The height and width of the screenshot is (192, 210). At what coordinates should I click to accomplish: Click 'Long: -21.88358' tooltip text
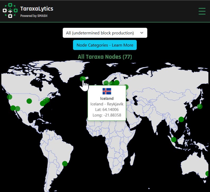(x=107, y=115)
